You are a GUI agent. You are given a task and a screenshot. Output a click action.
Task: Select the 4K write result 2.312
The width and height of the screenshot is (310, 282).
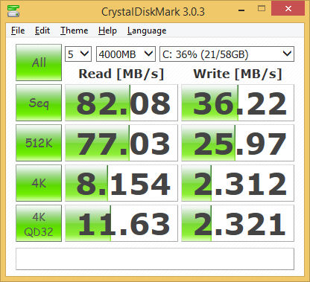point(238,183)
